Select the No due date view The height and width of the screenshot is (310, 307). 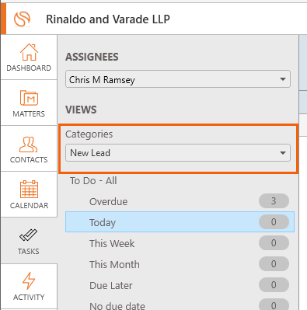180,304
